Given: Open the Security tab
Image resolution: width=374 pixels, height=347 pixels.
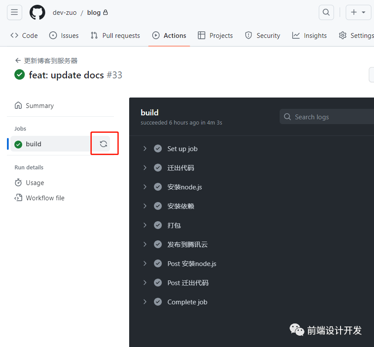Looking at the screenshot, I should tap(263, 36).
